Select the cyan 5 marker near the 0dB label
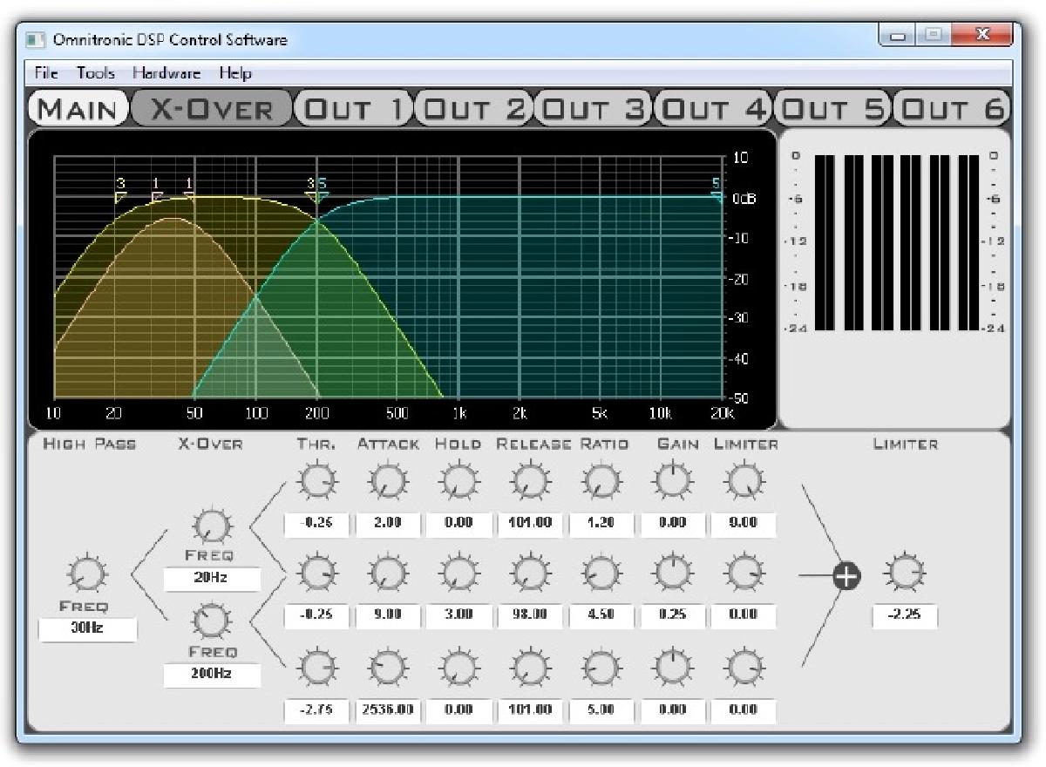1046x767 pixels. (x=717, y=192)
